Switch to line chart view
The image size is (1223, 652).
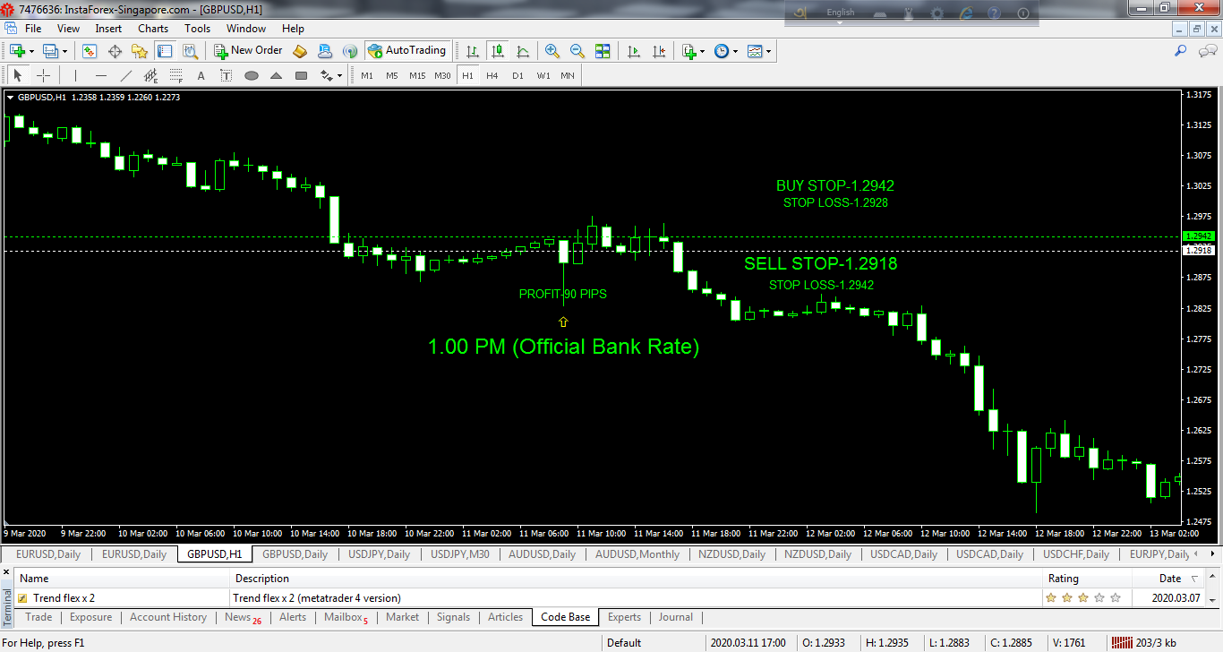[x=523, y=51]
